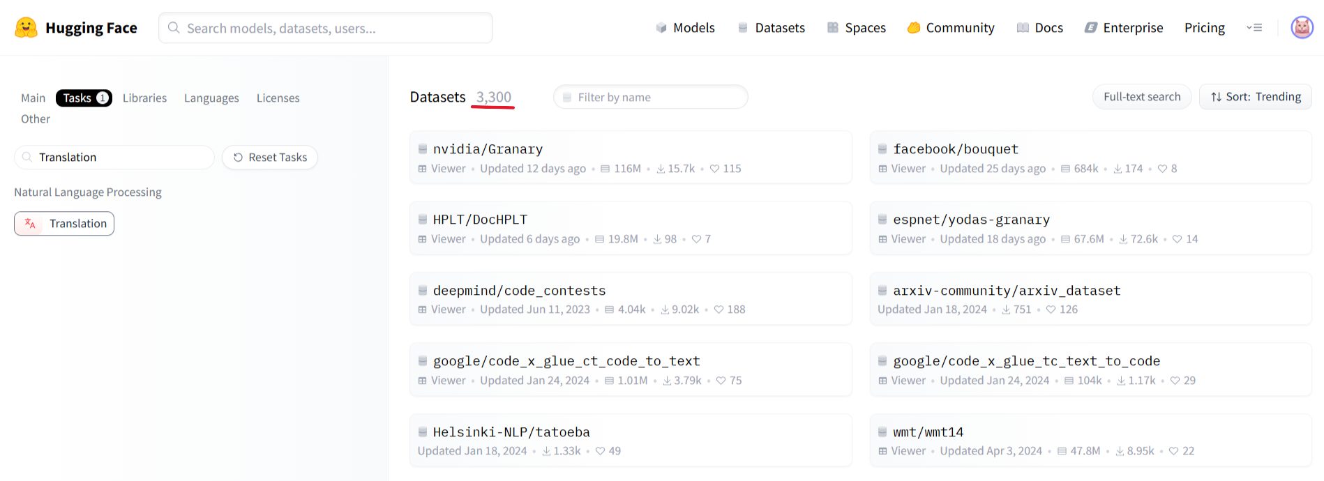Click the dataset icon beside Helsinki-NLP/tatoeba
1324x481 pixels.
(422, 432)
